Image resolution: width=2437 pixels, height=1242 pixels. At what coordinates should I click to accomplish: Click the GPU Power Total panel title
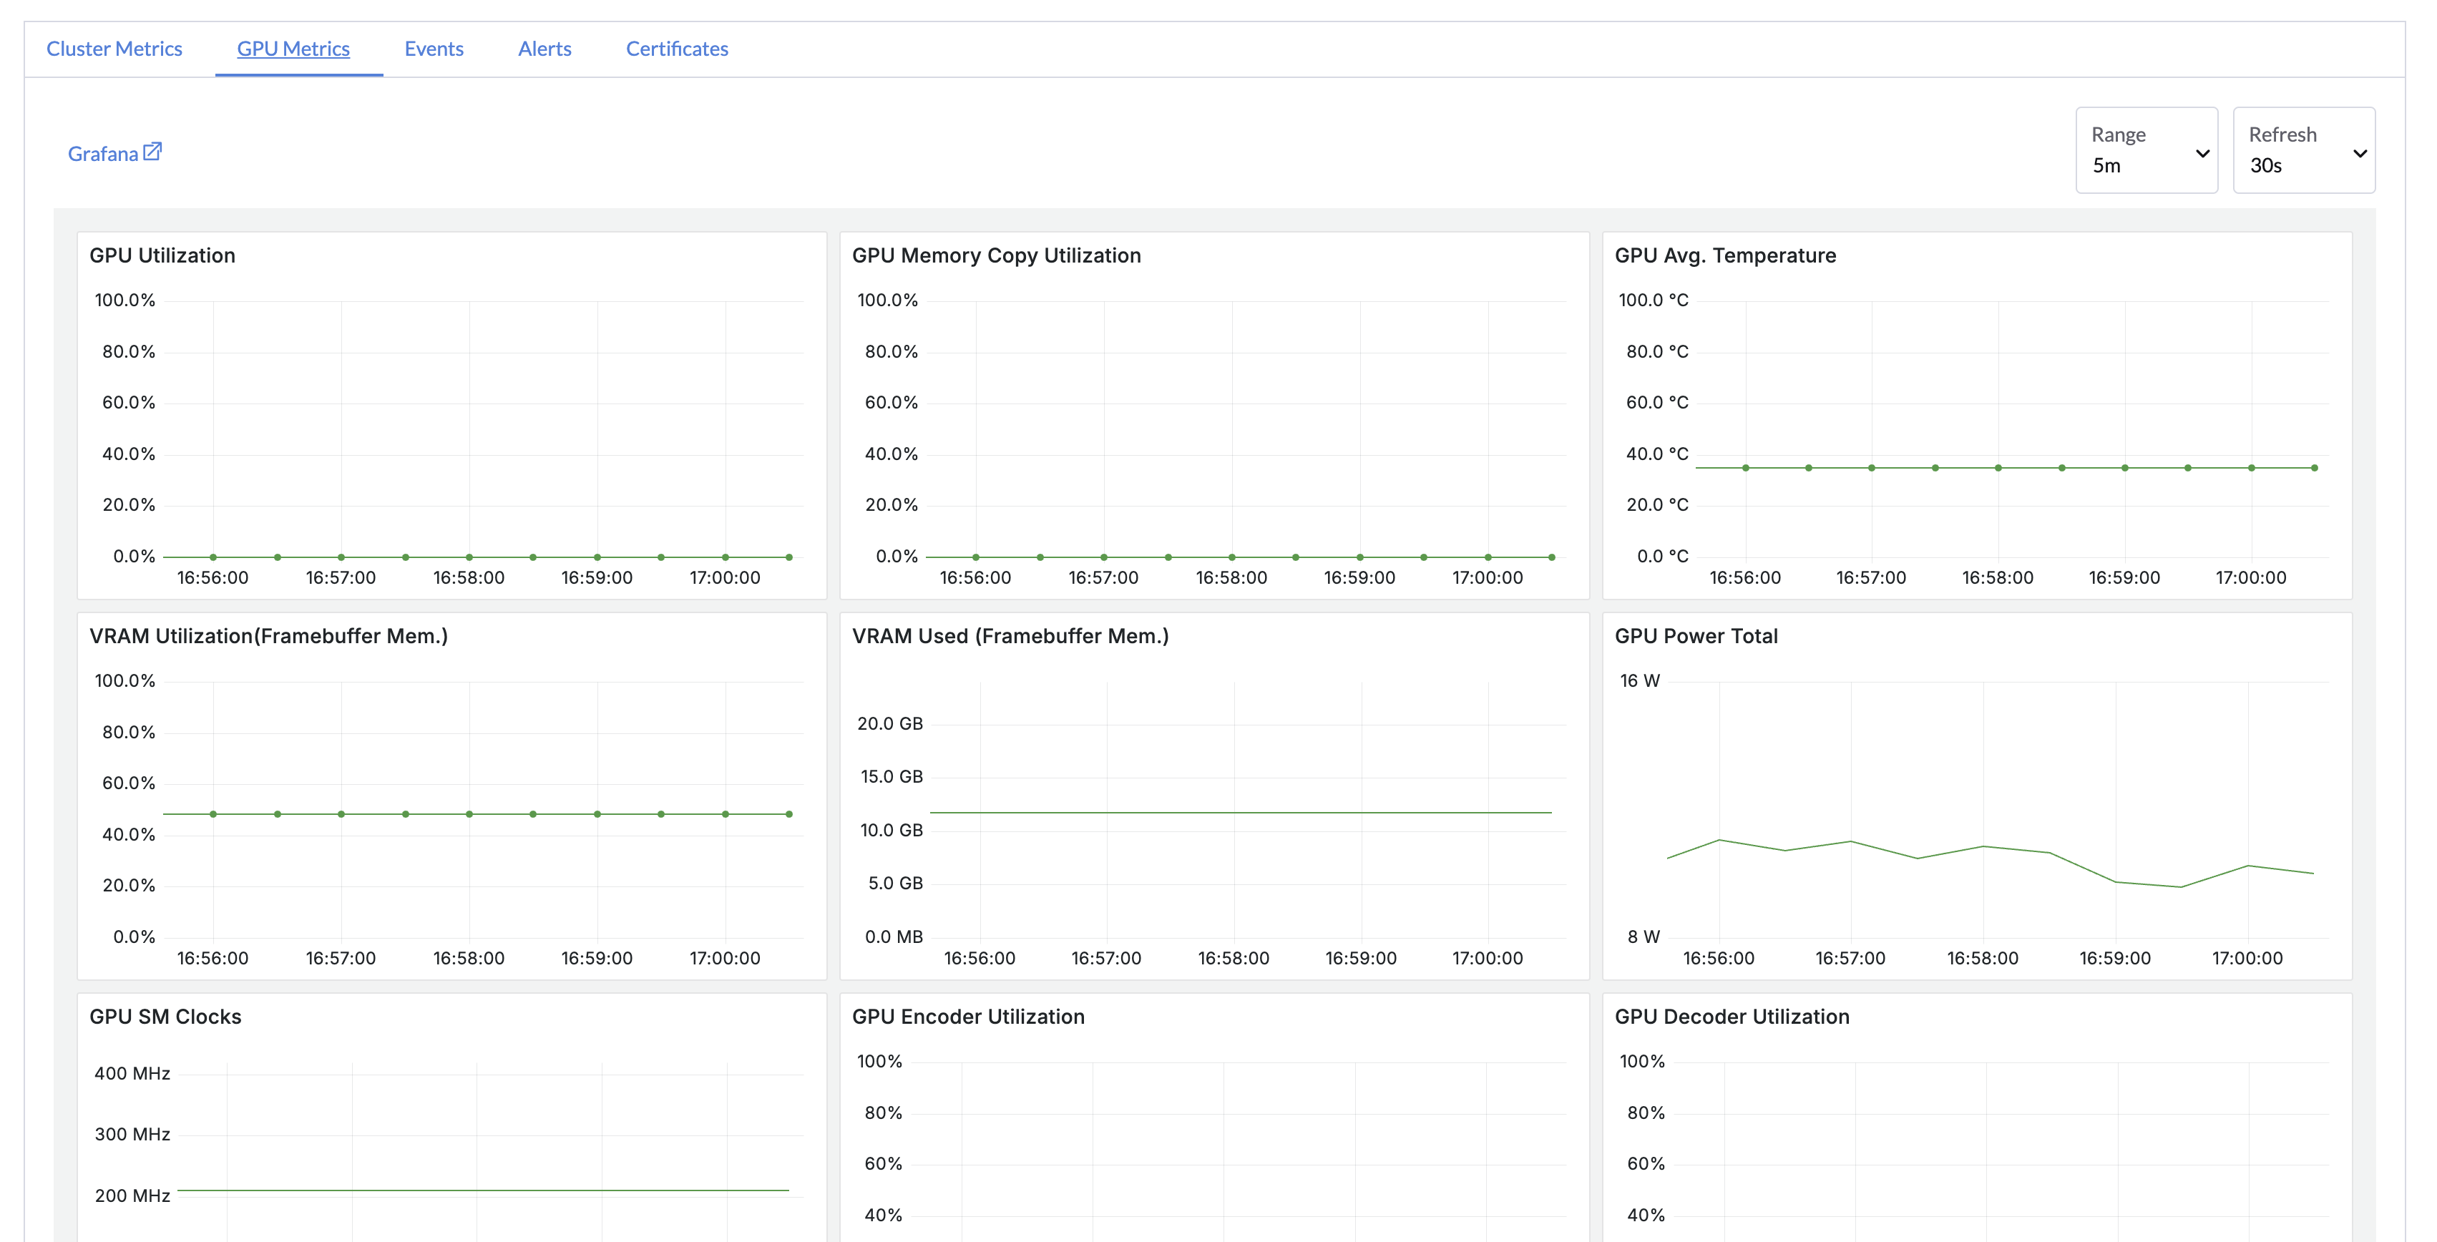click(1696, 635)
